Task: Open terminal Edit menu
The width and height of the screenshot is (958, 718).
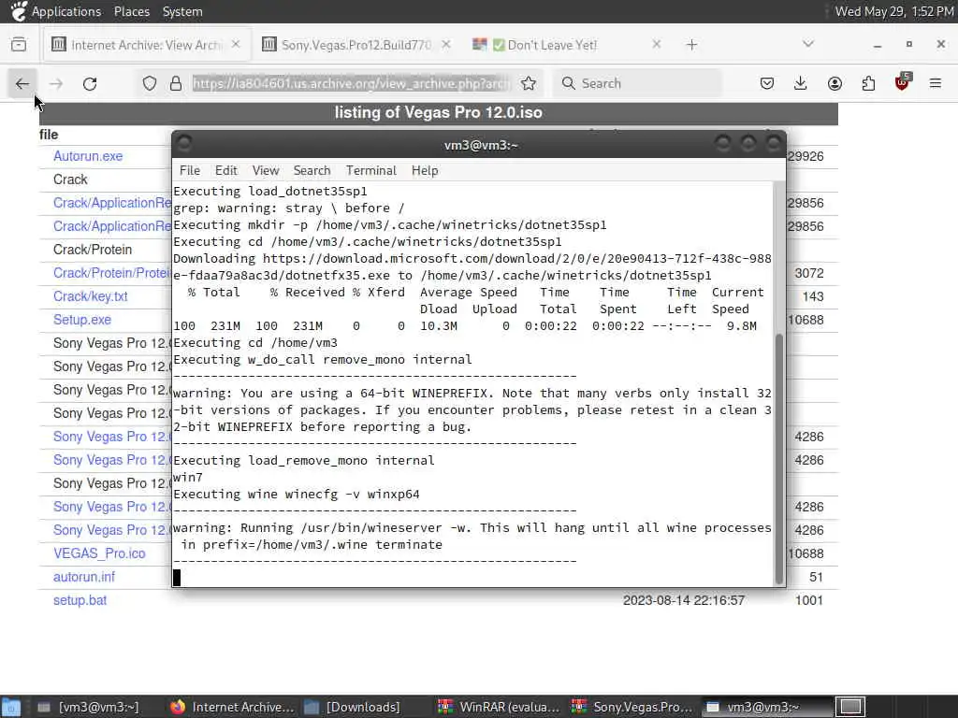Action: pyautogui.click(x=226, y=171)
